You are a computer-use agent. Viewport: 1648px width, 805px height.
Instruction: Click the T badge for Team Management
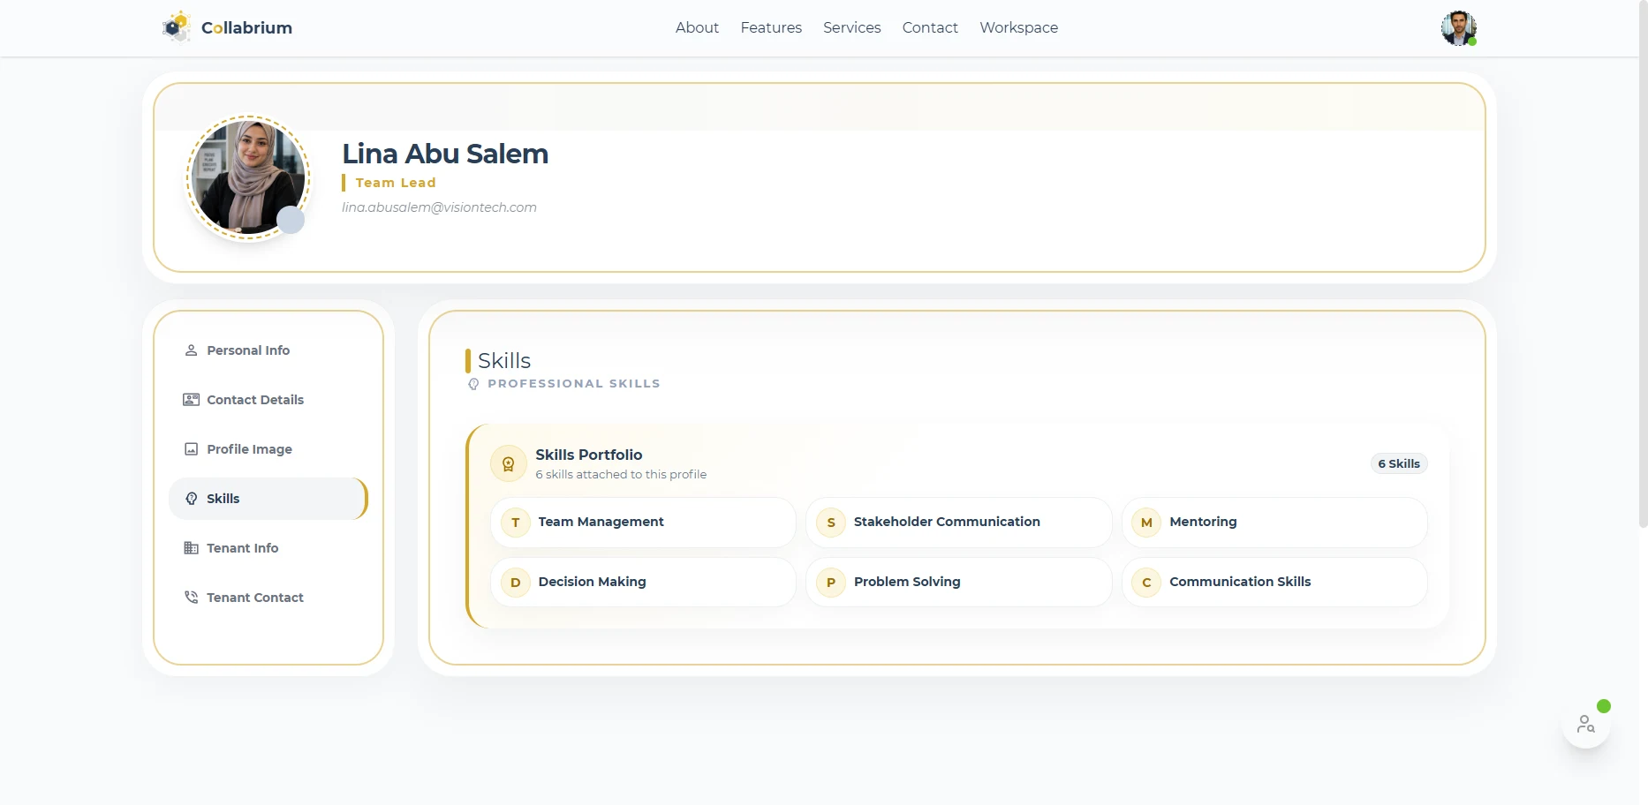click(516, 523)
